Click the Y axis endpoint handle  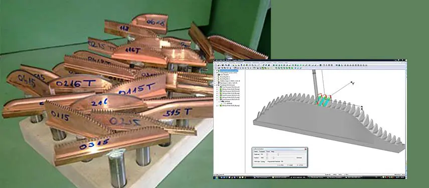pos(351,82)
